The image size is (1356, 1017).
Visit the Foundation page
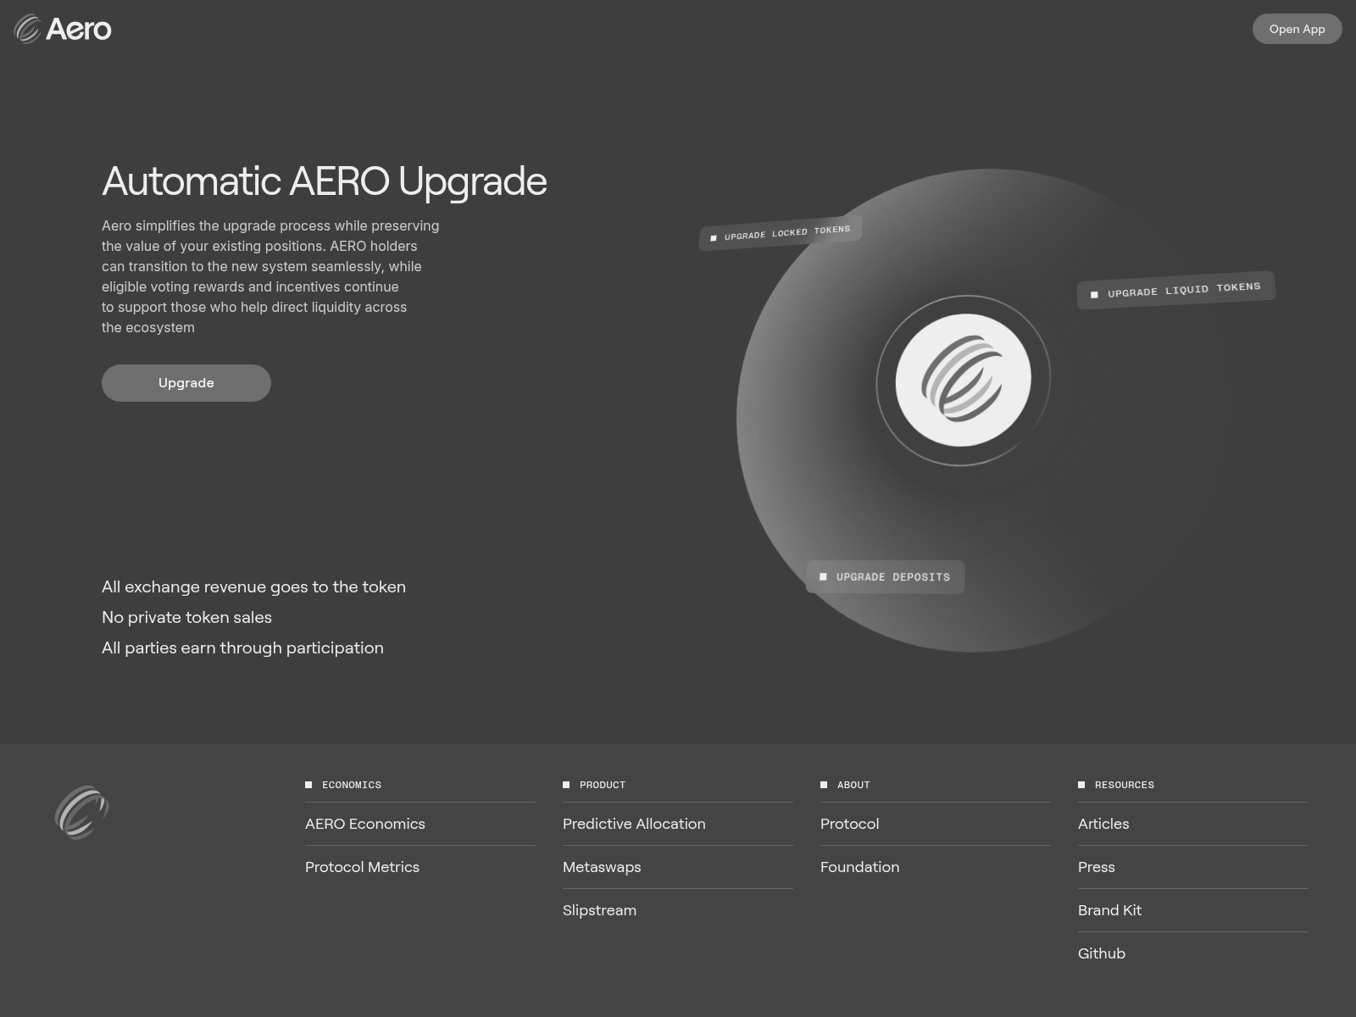859,867
